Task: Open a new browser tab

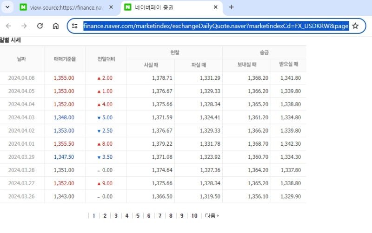Action: coord(231,7)
